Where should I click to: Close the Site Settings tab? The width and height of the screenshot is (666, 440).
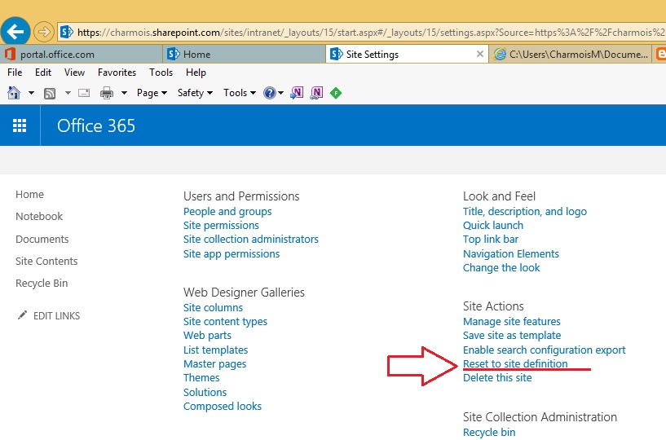pyautogui.click(x=480, y=54)
